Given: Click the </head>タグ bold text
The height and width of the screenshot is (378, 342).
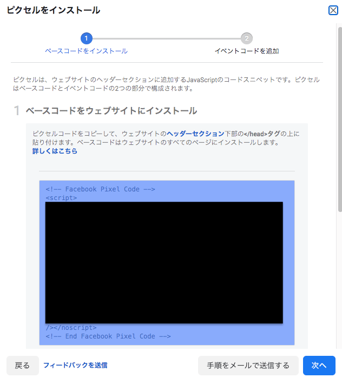Looking at the screenshot, I should click(262, 134).
